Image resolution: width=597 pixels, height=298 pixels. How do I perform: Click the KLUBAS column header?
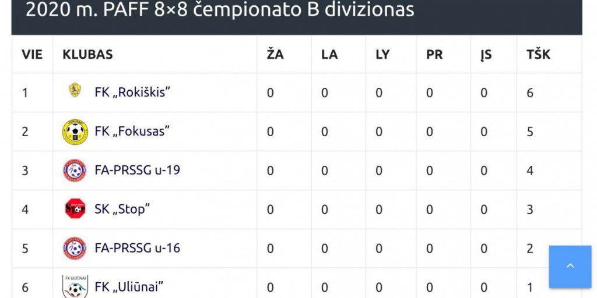click(87, 55)
